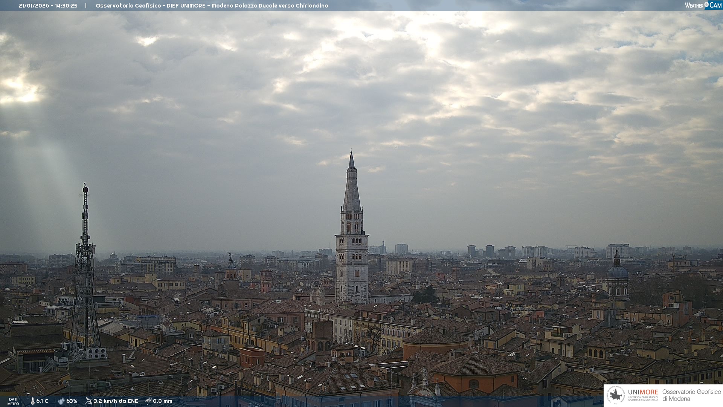Click the UNIMORE university seal emblem

point(616,395)
